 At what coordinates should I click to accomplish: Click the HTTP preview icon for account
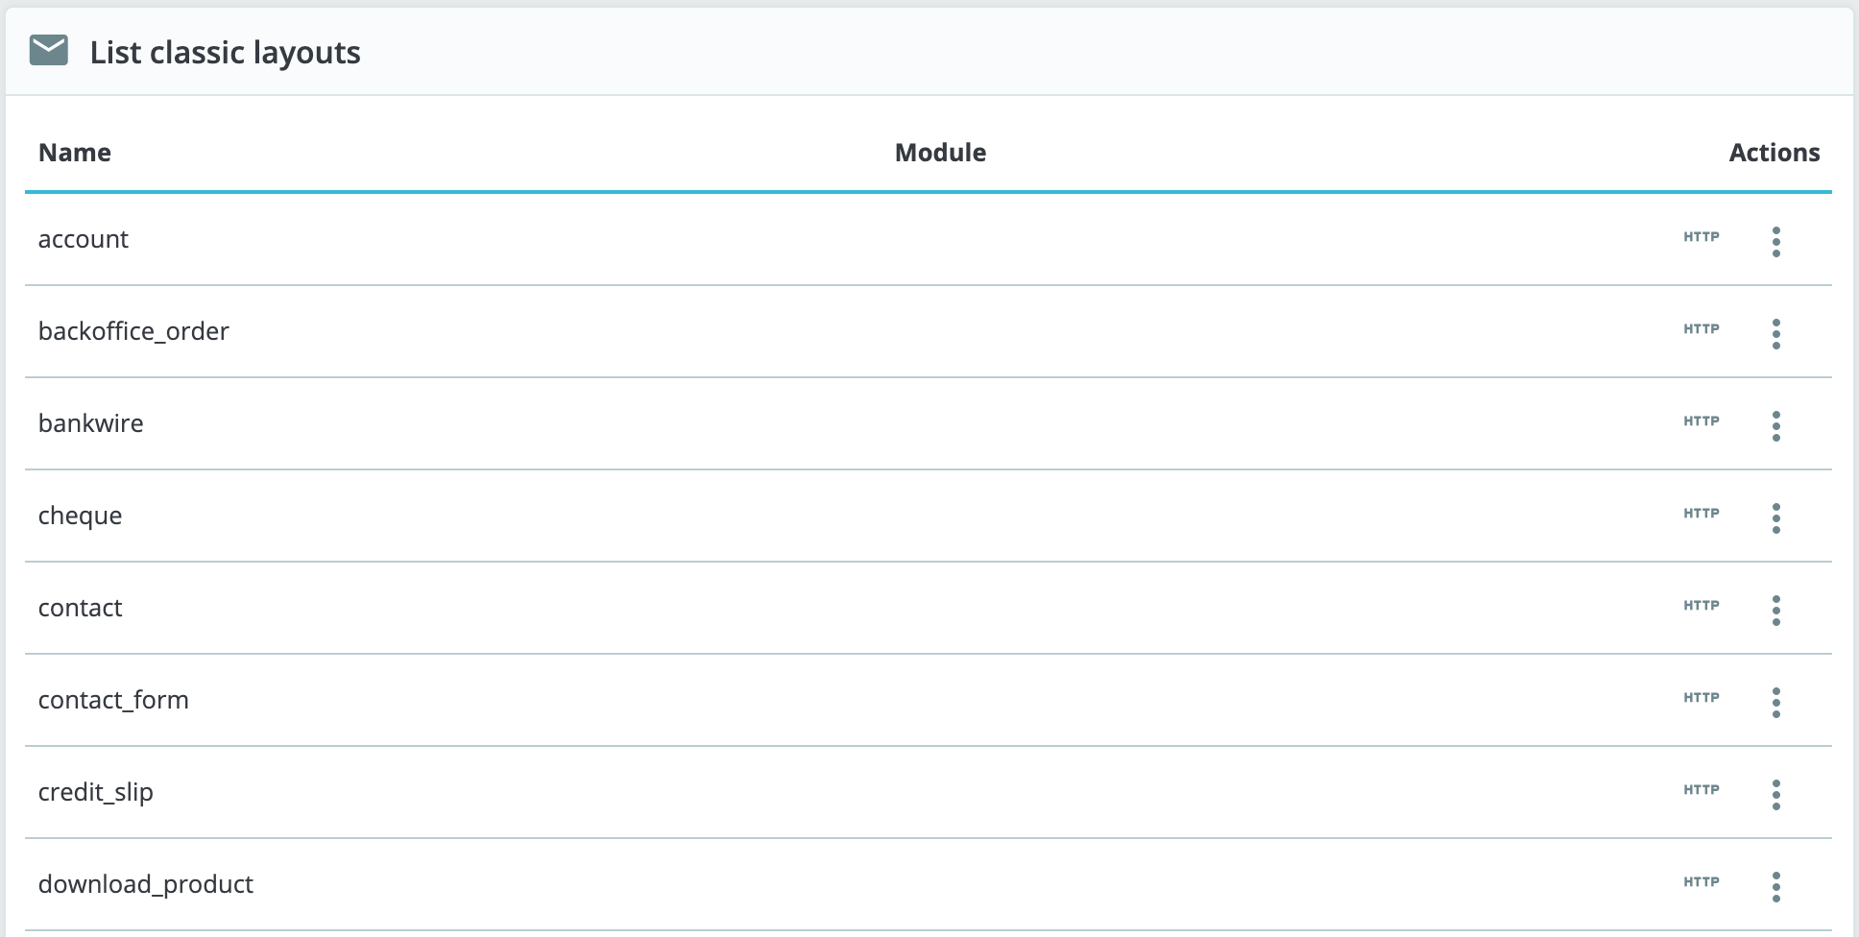tap(1701, 237)
